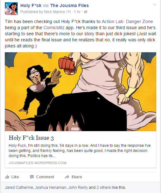This screenshot has width=161, height=193.
Task: Click the Share arrow icon
Action: 67,177
